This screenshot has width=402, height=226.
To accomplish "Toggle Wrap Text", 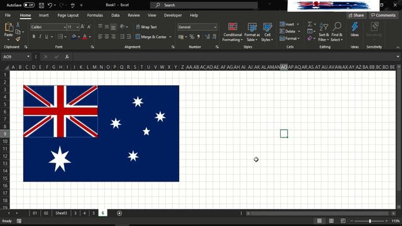I will click(146, 27).
